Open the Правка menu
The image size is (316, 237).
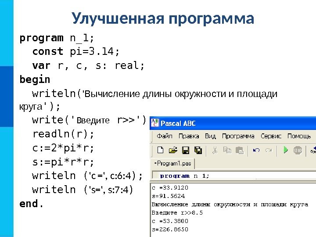[x=189, y=136]
